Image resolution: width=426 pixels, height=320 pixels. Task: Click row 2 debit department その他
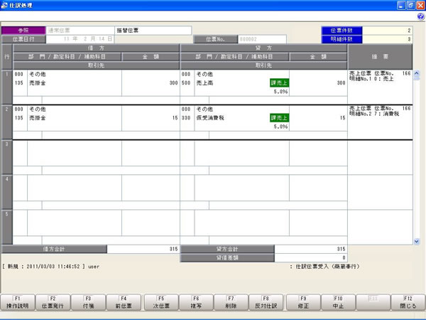tap(38, 109)
